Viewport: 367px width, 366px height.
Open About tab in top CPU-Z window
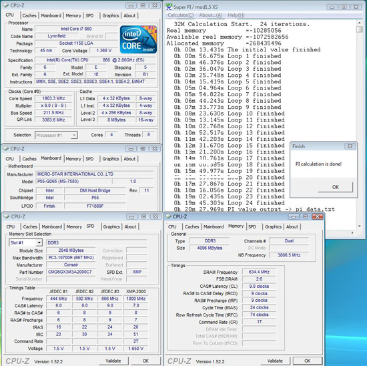(x=129, y=16)
